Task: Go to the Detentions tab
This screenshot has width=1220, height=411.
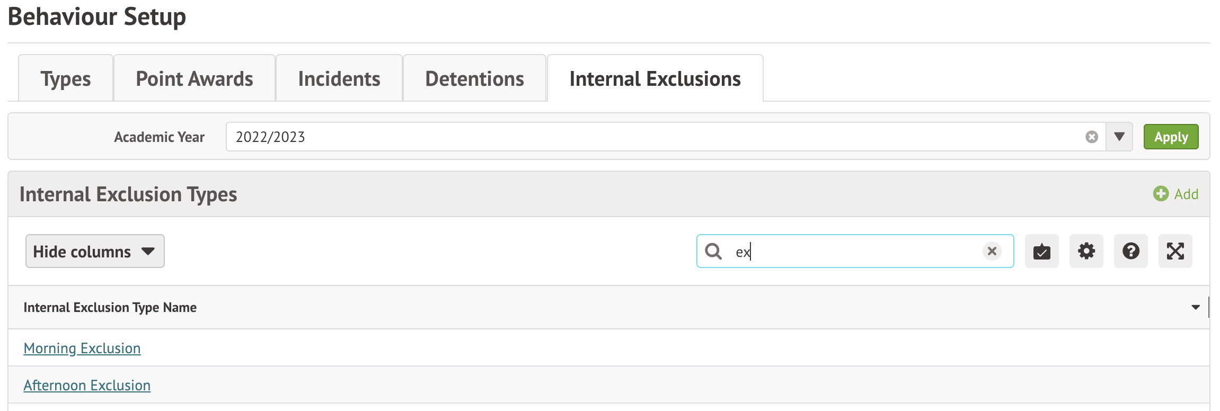Action: coord(474,79)
